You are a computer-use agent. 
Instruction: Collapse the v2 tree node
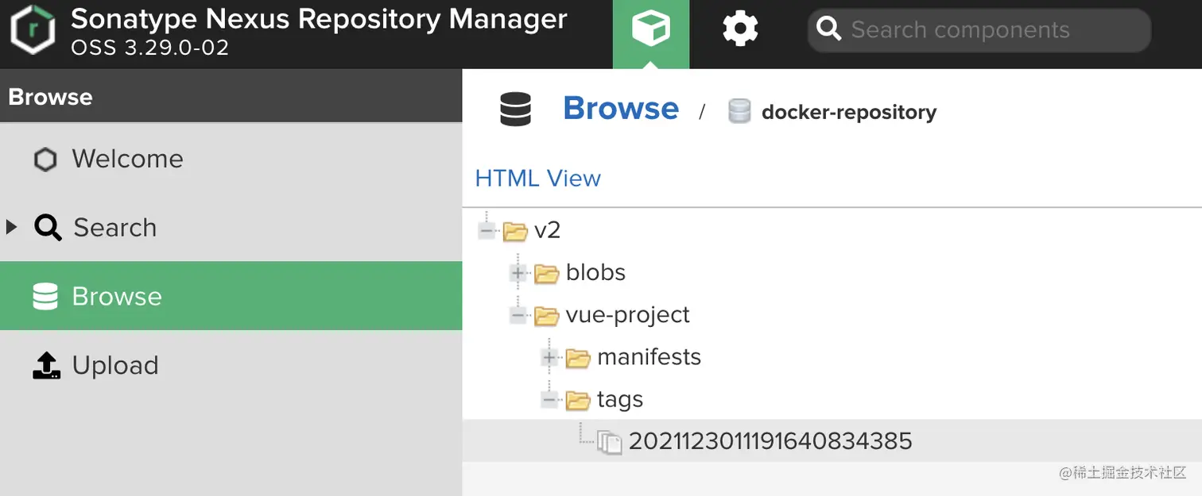tap(486, 231)
